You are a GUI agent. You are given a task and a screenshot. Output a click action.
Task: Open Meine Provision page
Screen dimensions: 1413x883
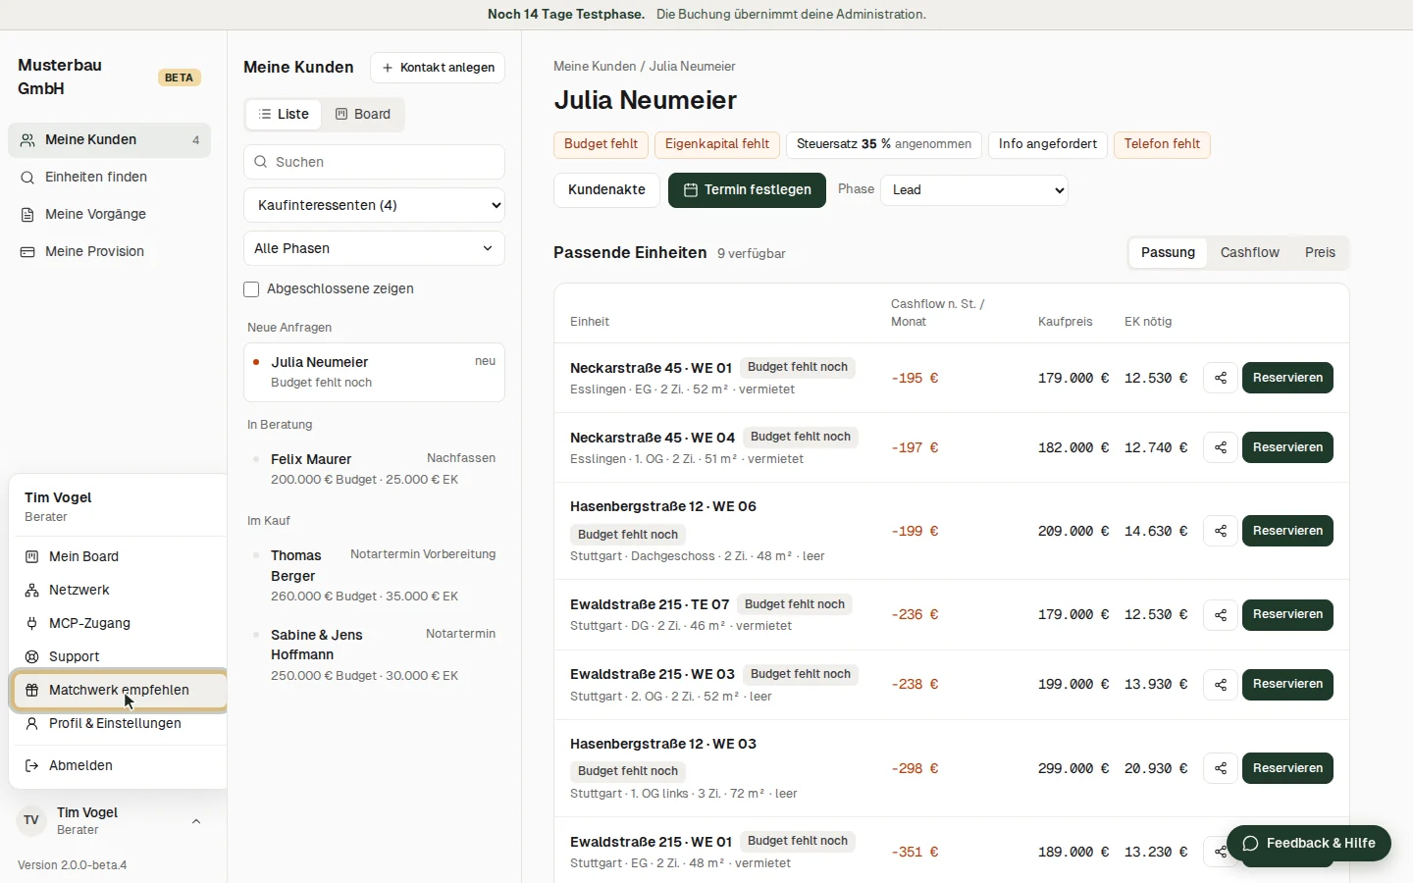[x=109, y=252]
